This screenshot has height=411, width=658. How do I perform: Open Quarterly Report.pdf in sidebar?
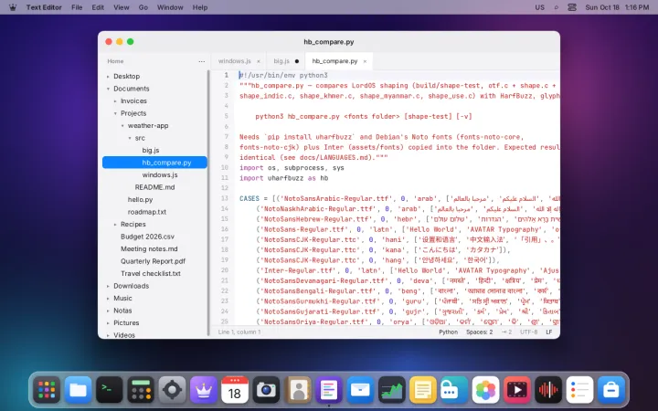[154, 261]
